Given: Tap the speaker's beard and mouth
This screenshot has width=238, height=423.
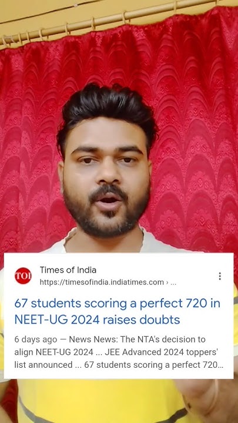Looking at the screenshot, I should [106, 208].
